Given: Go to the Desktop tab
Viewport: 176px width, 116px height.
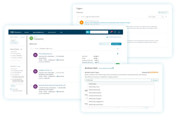Looking at the screenshot, I should coord(27,32).
